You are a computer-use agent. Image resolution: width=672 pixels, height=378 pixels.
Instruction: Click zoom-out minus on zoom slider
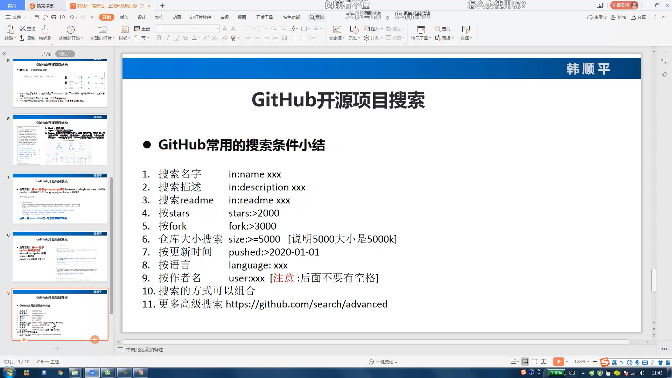[x=595, y=362]
